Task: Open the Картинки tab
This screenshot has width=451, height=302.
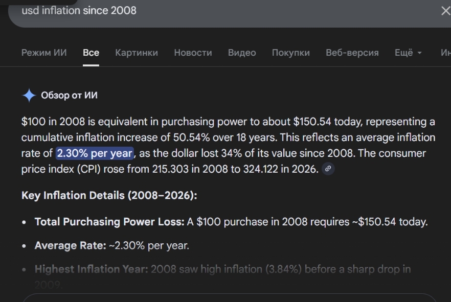Action: tap(137, 53)
